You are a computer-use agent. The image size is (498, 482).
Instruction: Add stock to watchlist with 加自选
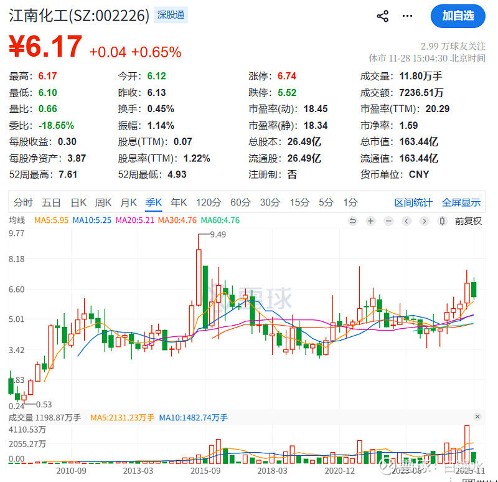coord(458,16)
